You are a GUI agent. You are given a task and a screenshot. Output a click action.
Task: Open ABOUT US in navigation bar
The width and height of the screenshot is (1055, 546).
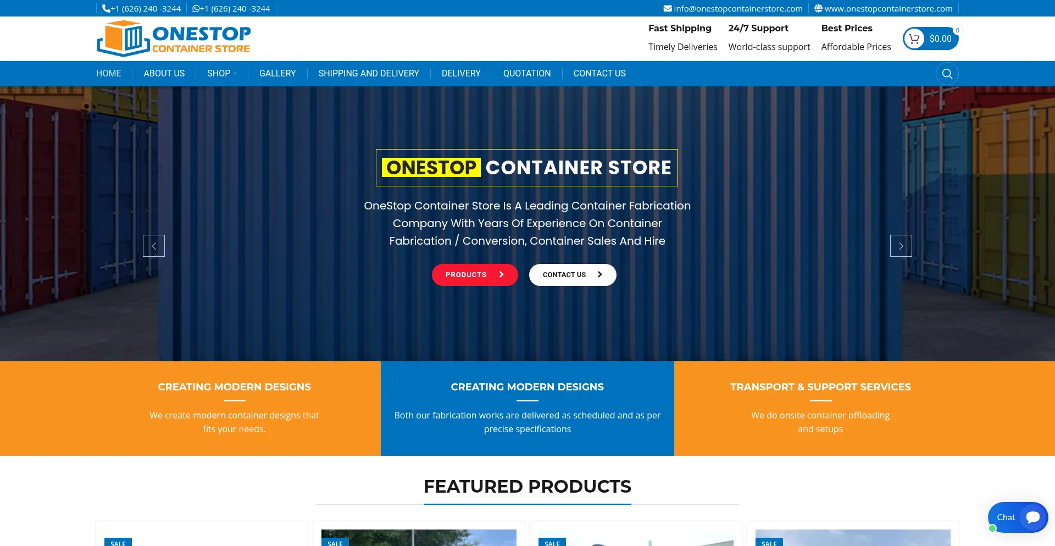coord(164,73)
